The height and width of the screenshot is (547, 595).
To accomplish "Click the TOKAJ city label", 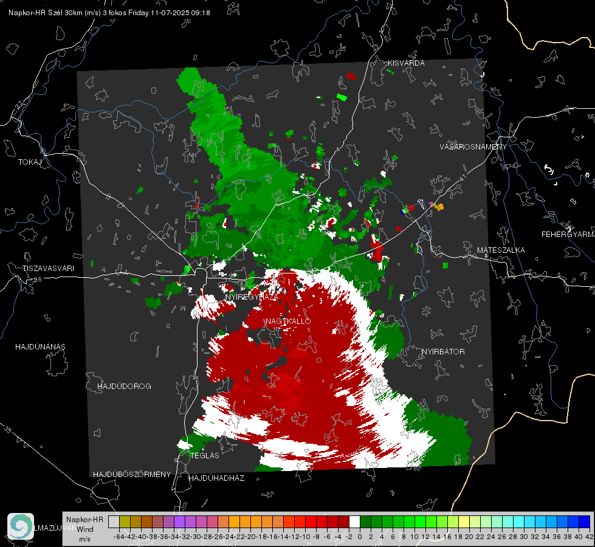I will point(30,162).
